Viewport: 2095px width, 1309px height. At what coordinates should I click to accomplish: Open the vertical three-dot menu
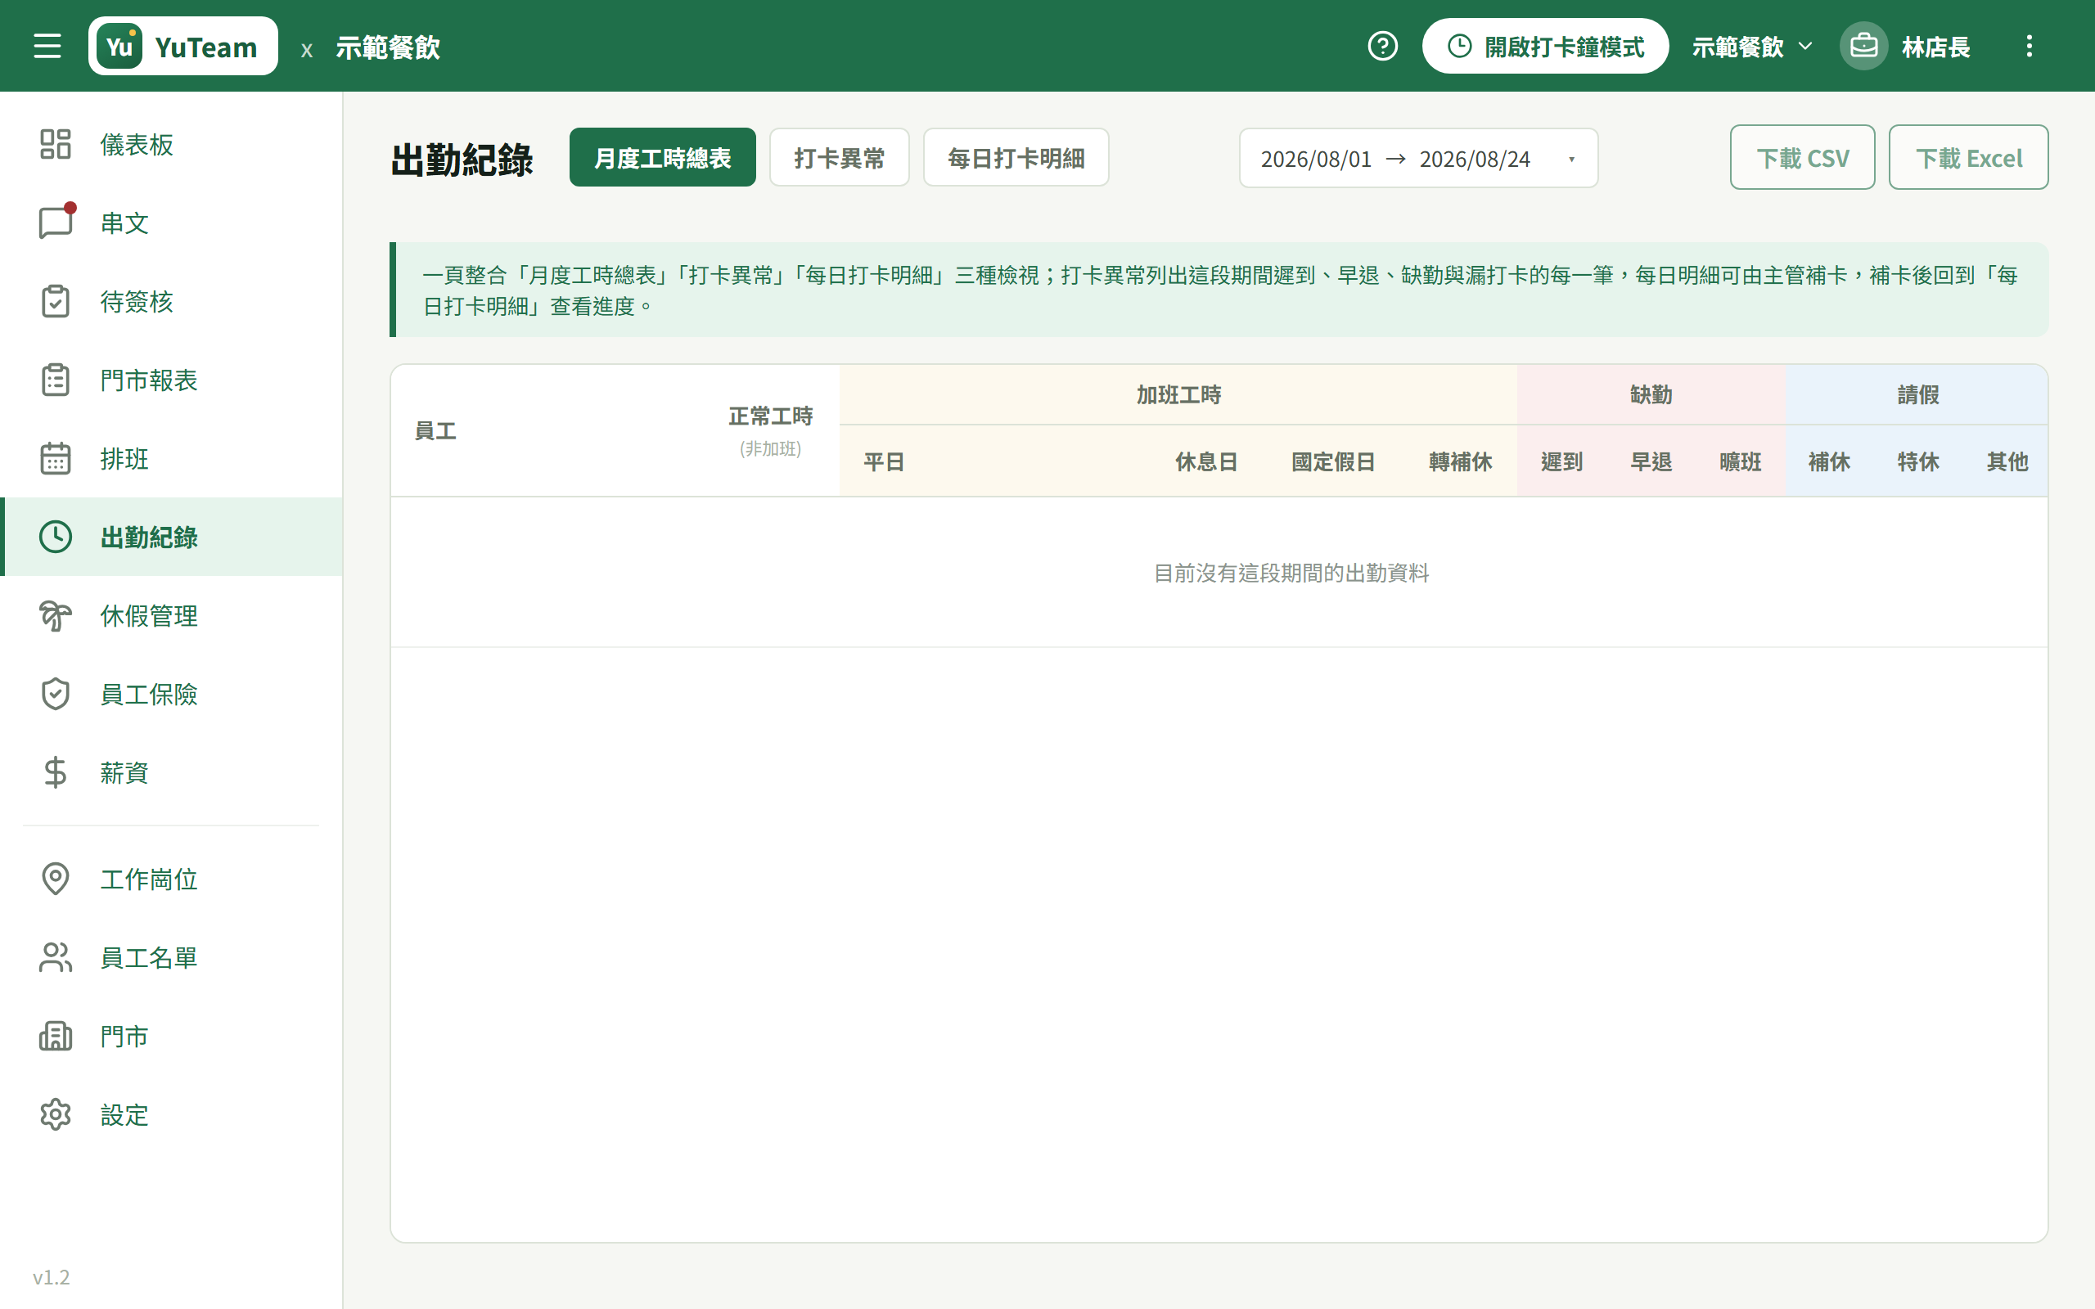pos(2030,46)
